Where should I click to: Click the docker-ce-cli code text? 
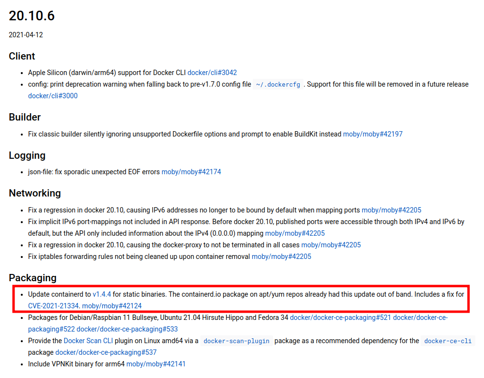[448, 341]
